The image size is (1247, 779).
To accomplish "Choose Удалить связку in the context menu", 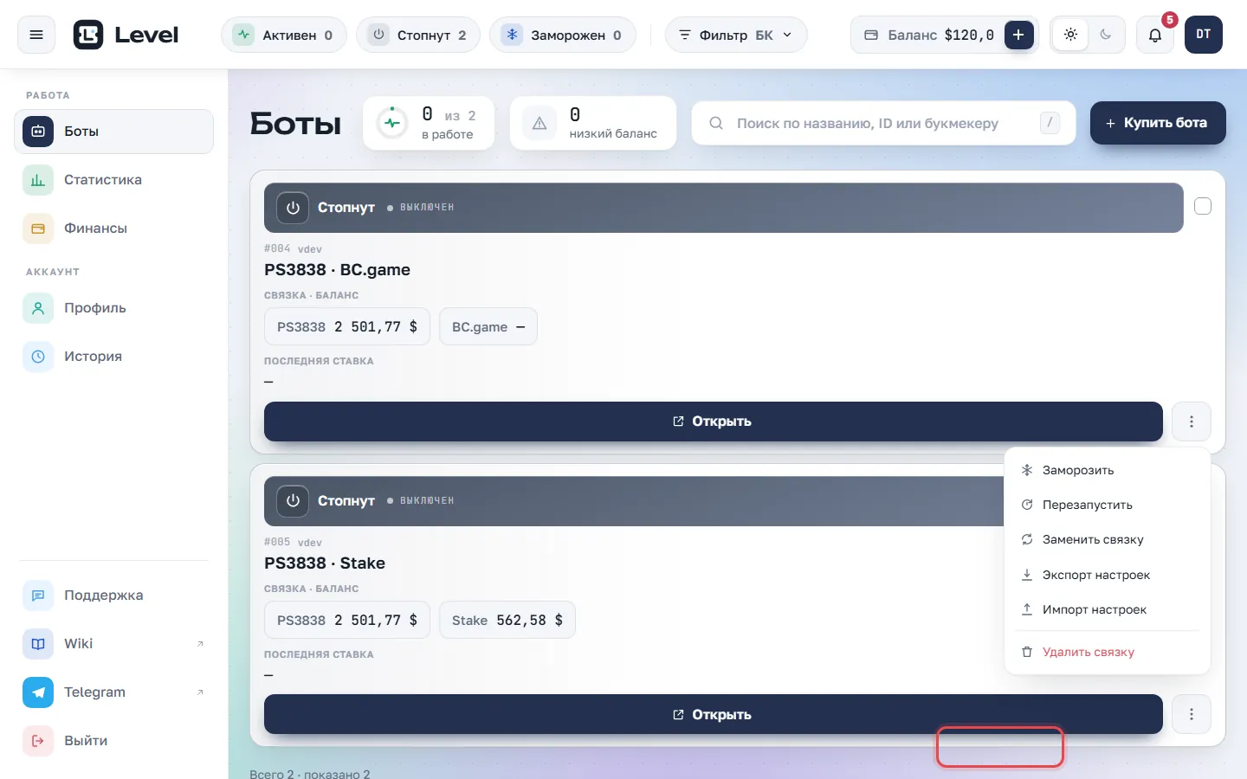I will [1107, 652].
